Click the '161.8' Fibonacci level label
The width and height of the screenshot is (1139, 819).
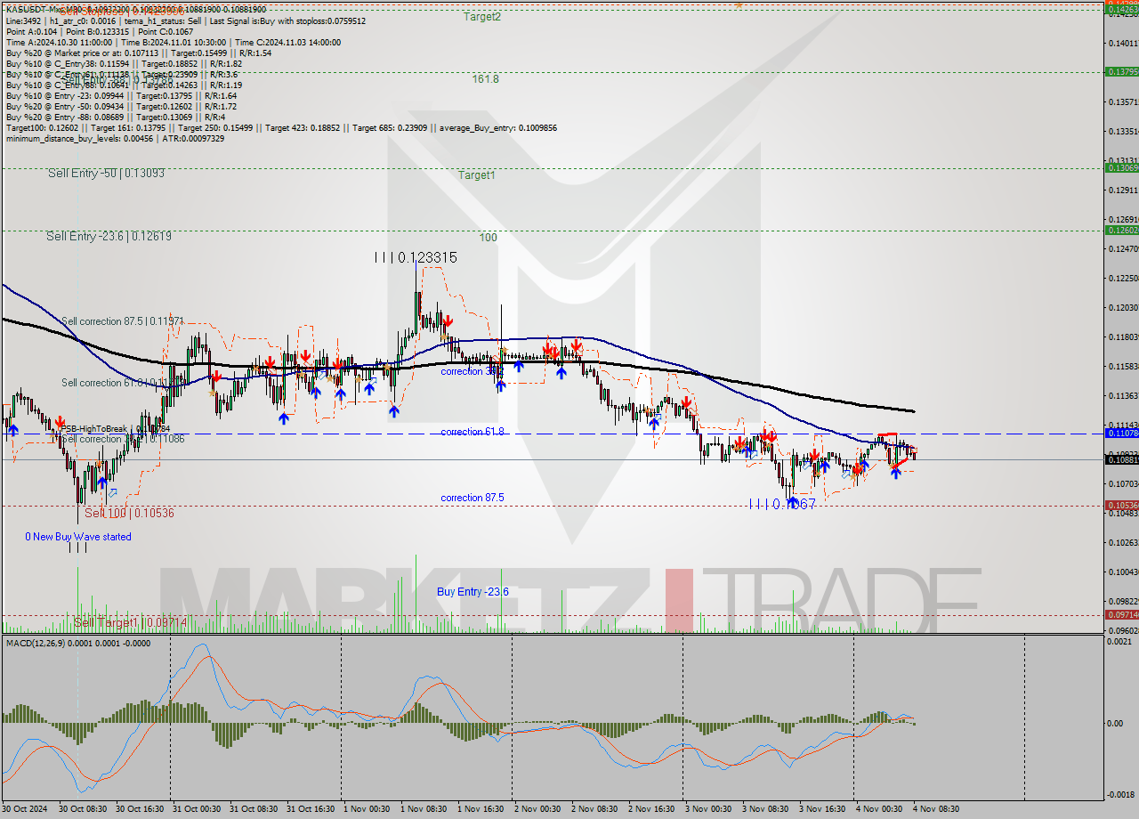[485, 78]
